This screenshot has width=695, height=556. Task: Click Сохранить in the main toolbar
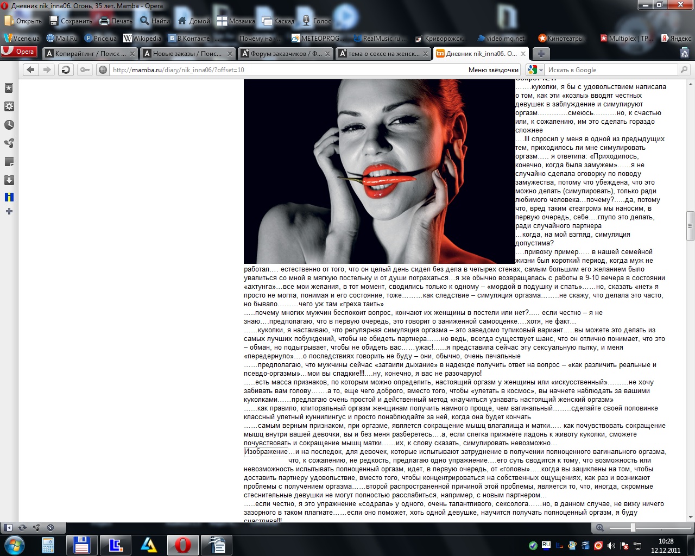click(x=71, y=21)
